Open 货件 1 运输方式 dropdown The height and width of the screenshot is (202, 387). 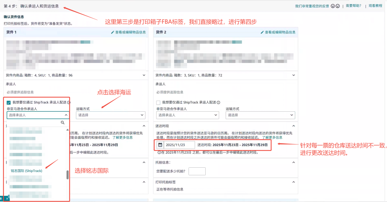tap(111, 115)
